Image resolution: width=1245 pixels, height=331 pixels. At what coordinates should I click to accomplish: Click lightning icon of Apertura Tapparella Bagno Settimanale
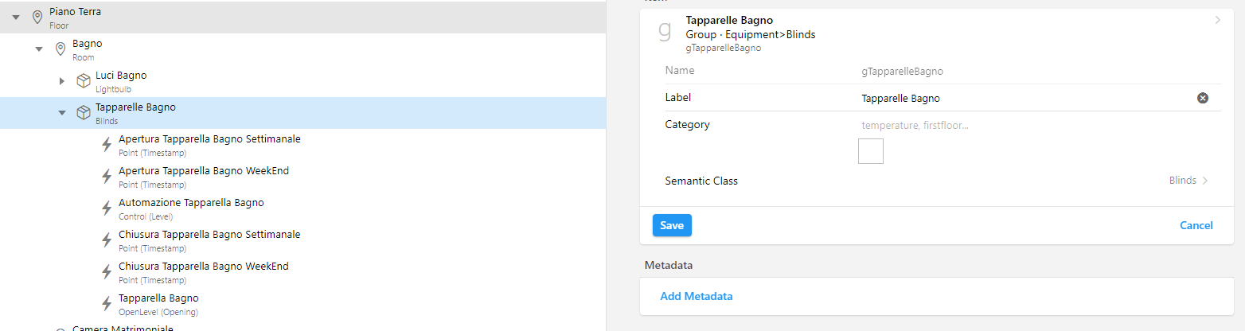(107, 145)
